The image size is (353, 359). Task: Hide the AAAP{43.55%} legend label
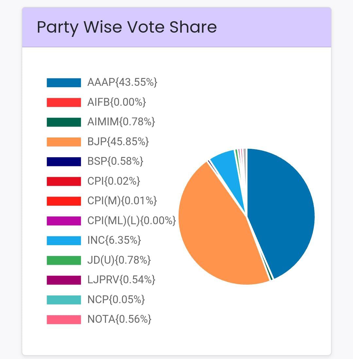(x=122, y=83)
